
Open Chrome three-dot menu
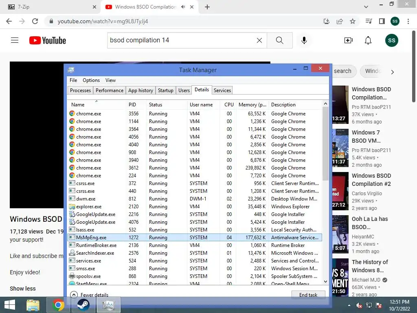(408, 21)
